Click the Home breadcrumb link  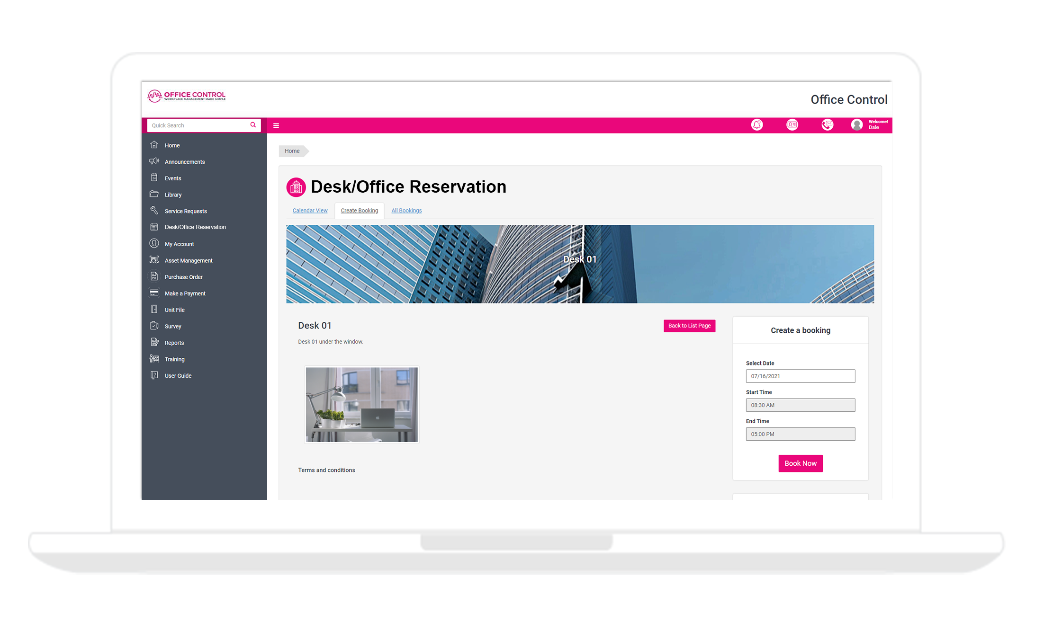click(x=292, y=151)
